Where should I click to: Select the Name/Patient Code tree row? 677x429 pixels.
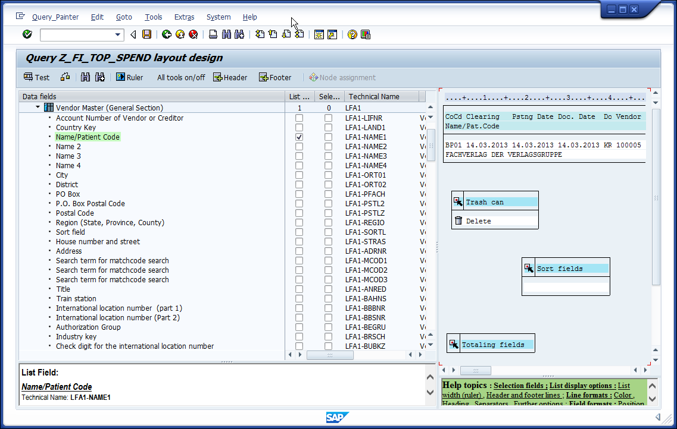(x=88, y=137)
